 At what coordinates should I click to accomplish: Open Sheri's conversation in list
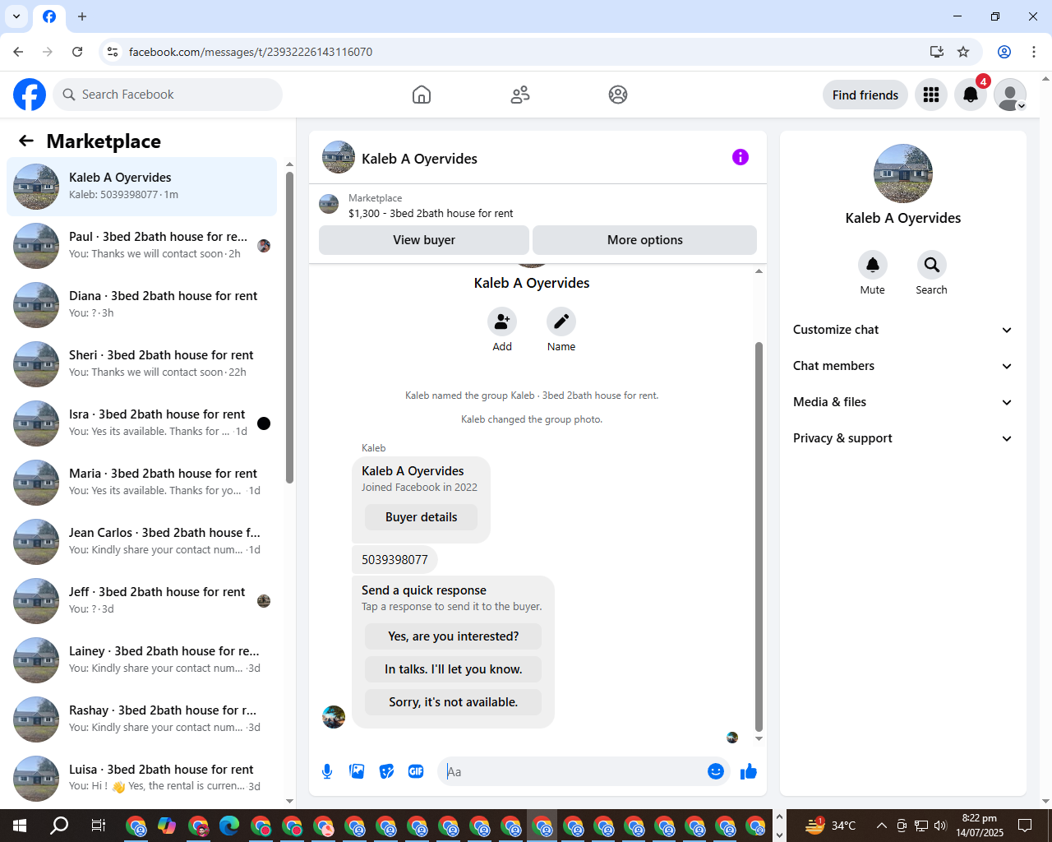pos(141,364)
